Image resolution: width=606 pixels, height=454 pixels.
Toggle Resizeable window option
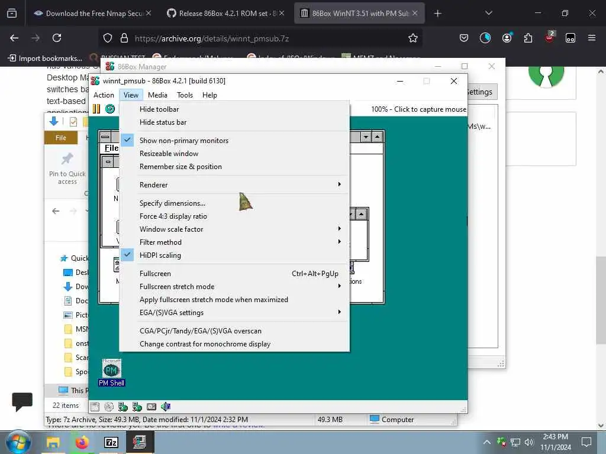tap(234, 154)
